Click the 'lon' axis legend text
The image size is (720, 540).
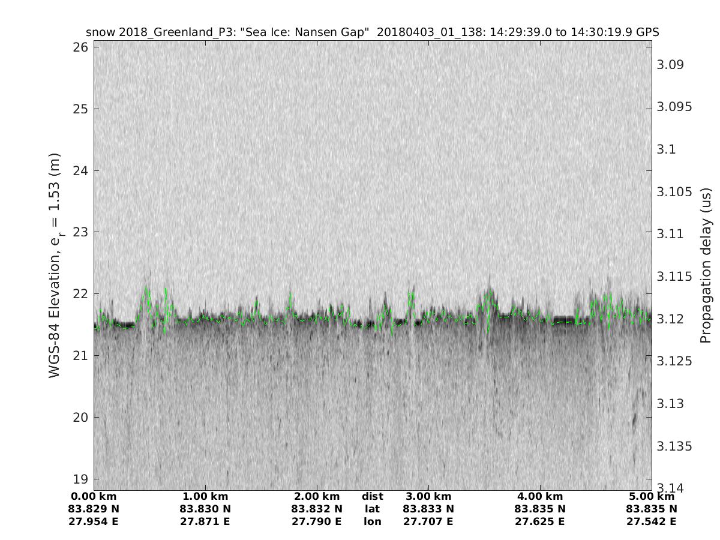pos(372,521)
